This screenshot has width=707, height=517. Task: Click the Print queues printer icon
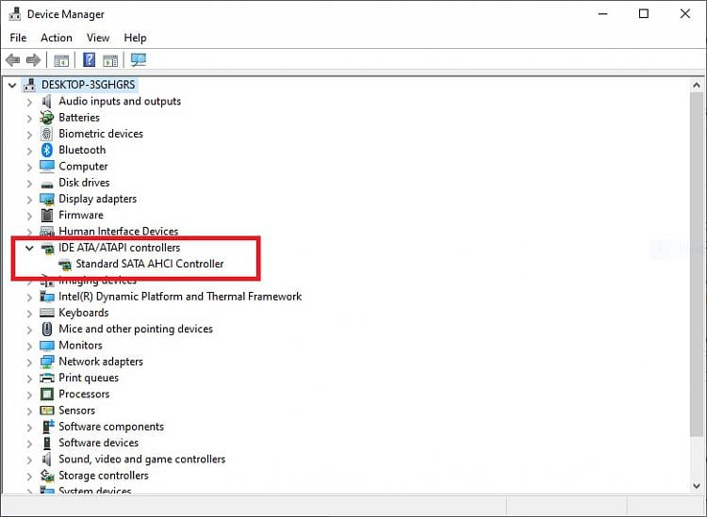pos(47,378)
